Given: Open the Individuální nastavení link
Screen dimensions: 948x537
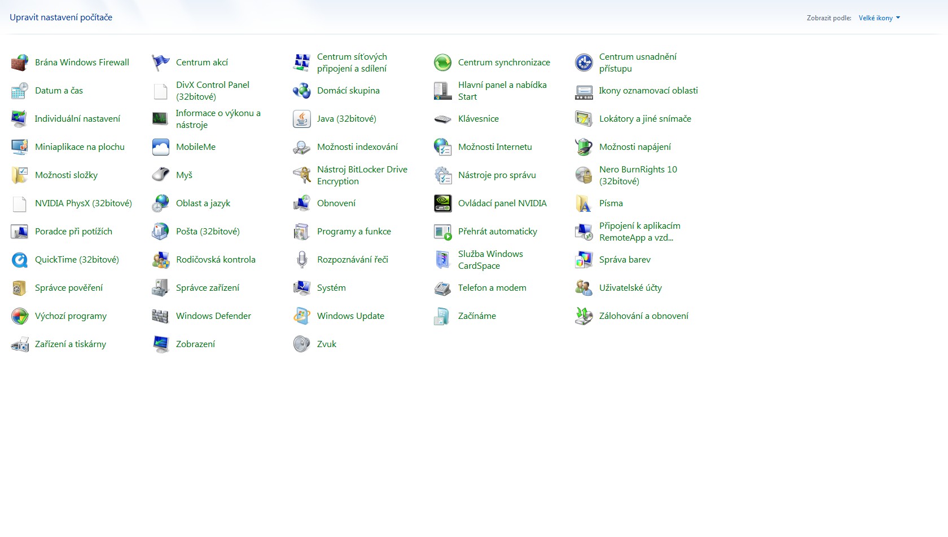Looking at the screenshot, I should [77, 119].
